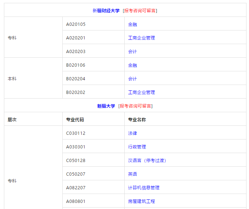Click 报考咨询可留言 next to 新疆财经大学
This screenshot has height=209, width=249.
[140, 11]
